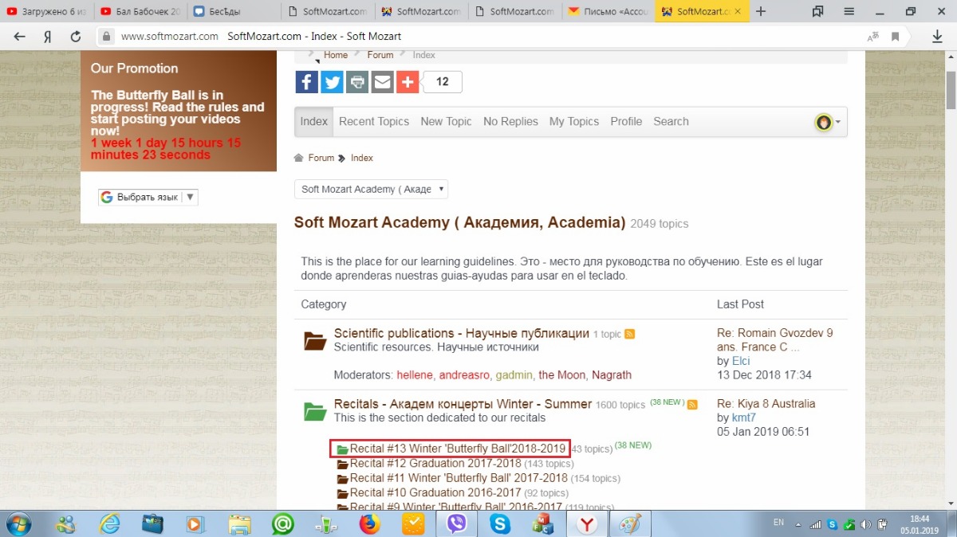Screen dimensions: 957x537
Task: Close the active SoftMozart tab
Action: tap(738, 11)
